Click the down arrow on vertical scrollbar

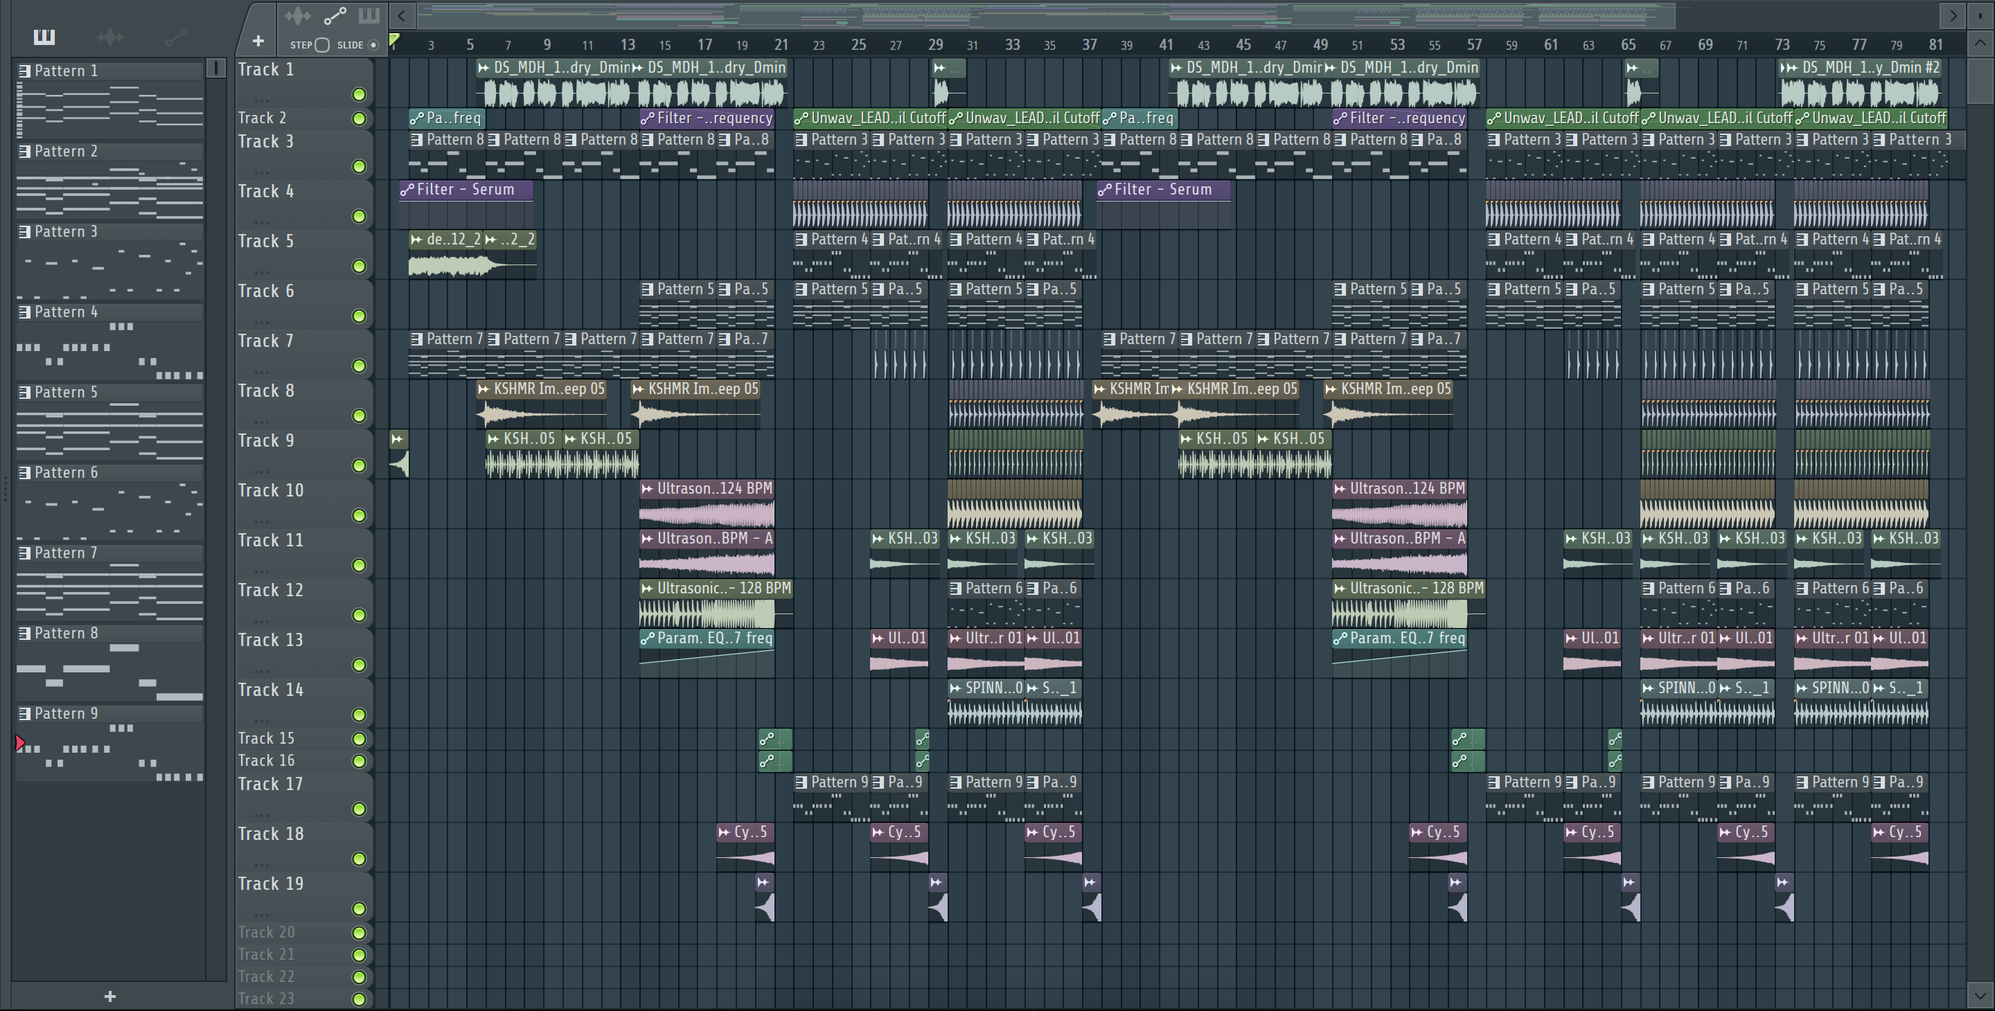pyautogui.click(x=1980, y=996)
